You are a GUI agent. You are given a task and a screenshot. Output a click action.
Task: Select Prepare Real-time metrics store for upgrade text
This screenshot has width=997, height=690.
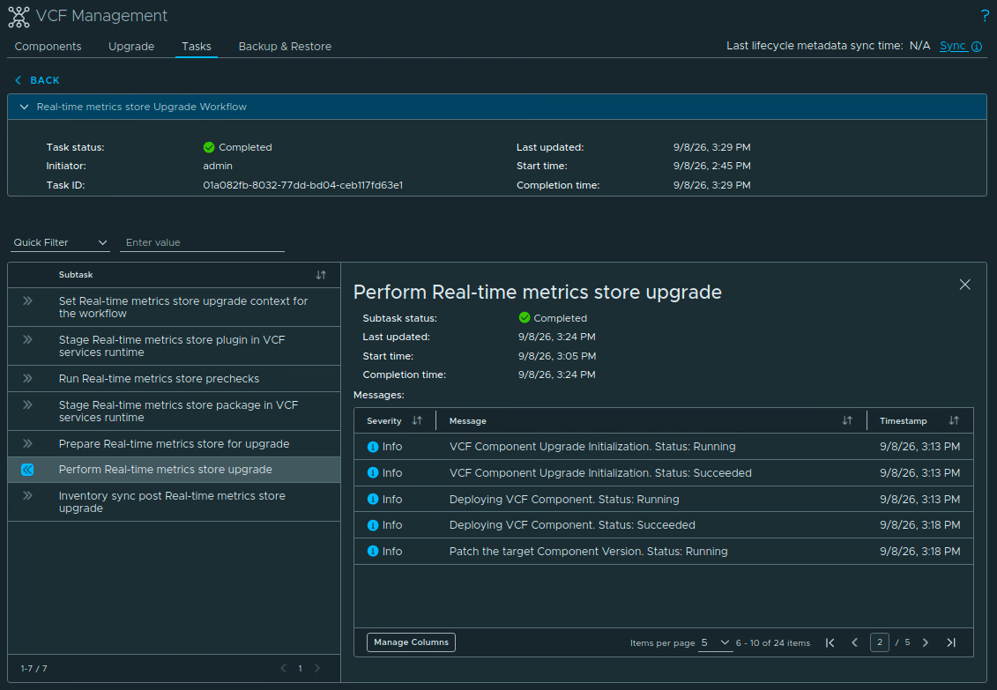click(174, 443)
